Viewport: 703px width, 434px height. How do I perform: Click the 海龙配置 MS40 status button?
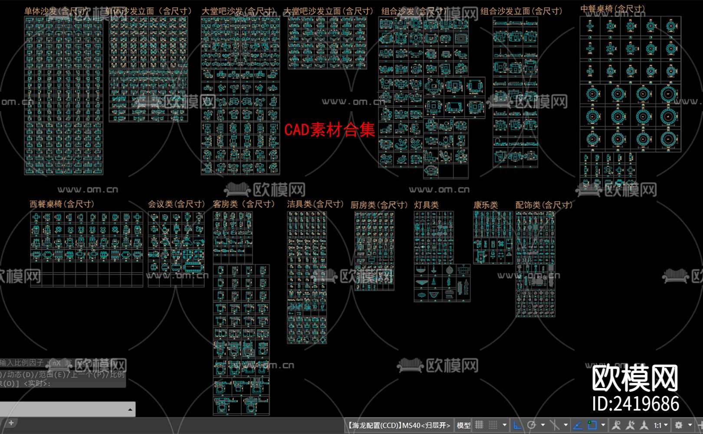tap(399, 425)
